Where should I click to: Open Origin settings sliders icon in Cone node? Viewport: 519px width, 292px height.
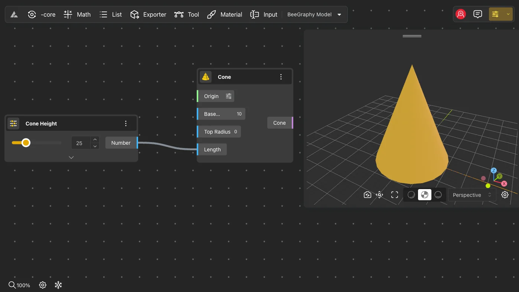[229, 96]
